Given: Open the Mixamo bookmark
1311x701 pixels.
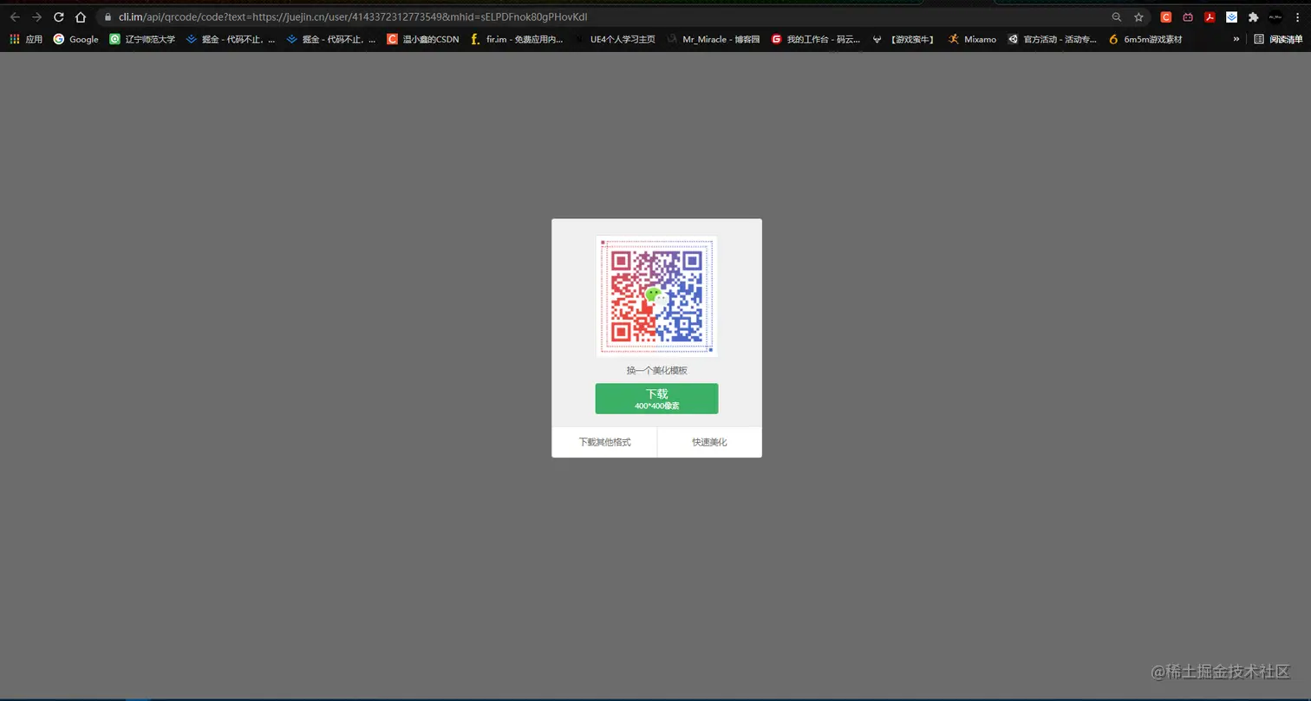Looking at the screenshot, I should coord(972,39).
